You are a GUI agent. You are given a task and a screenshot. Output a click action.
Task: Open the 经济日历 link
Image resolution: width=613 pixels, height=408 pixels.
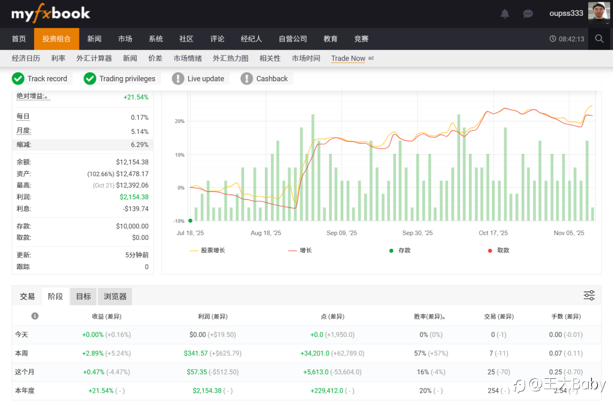pos(26,58)
